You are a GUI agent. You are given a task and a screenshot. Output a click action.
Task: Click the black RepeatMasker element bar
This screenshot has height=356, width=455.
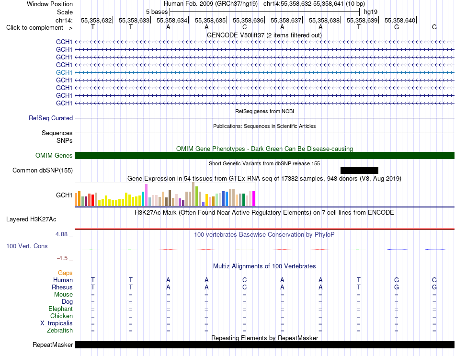point(265,345)
